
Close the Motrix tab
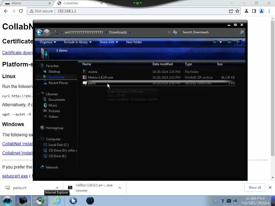pyautogui.click(x=50, y=3)
